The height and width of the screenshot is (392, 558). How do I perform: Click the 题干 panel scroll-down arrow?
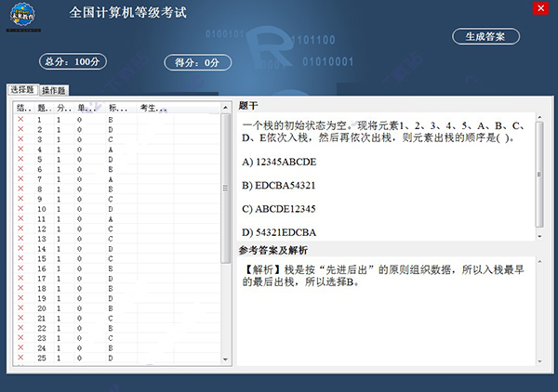[x=539, y=236]
